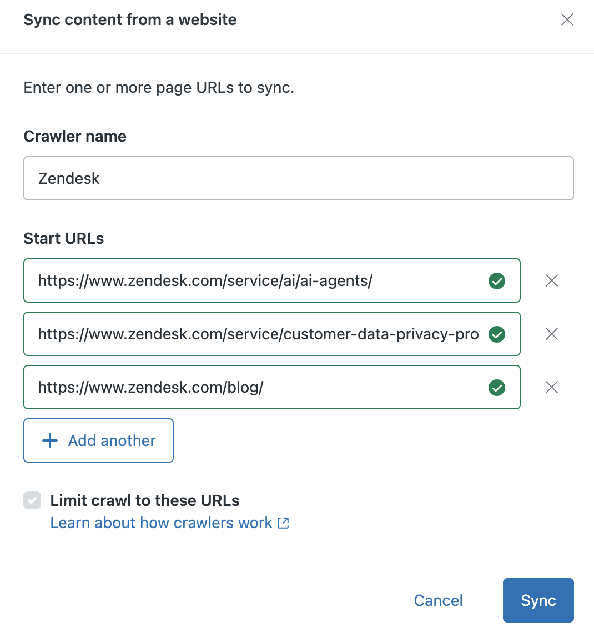Remove the customer-data-privacy start URL
The image size is (594, 642).
coord(551,334)
